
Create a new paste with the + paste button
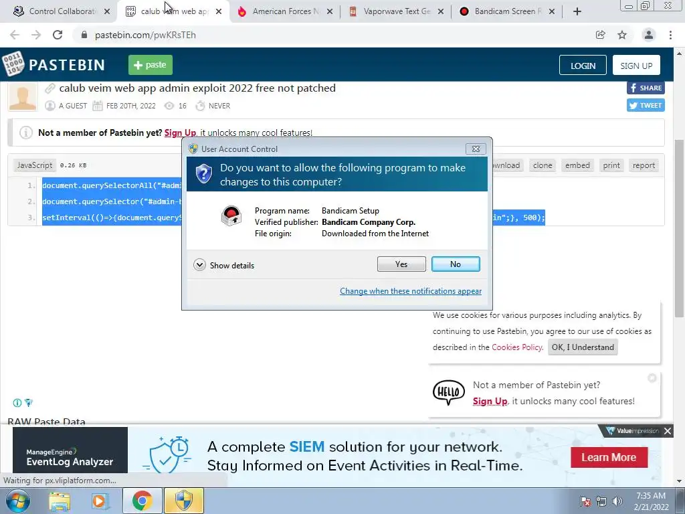pyautogui.click(x=151, y=65)
